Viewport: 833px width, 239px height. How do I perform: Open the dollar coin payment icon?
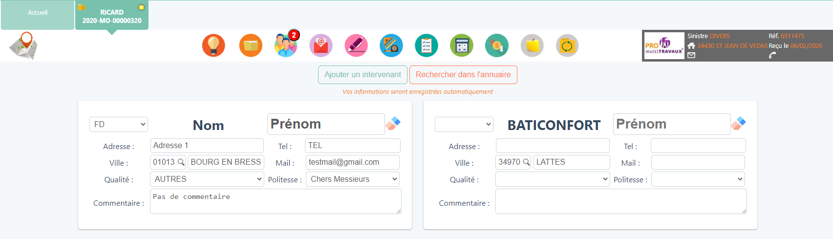pos(497,46)
